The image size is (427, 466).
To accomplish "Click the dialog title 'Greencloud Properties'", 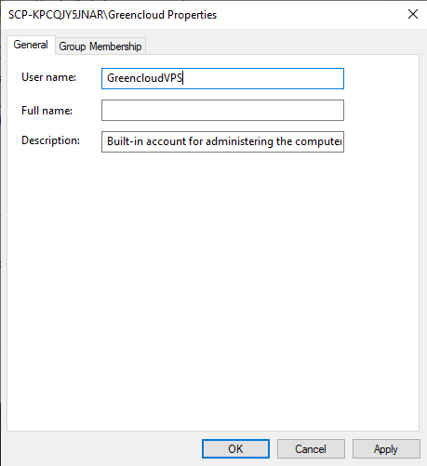I will (163, 15).
